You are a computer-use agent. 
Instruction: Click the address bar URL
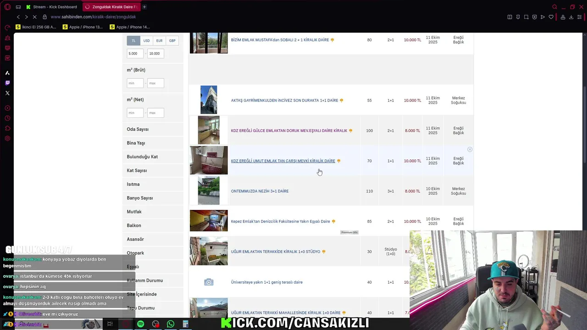(x=93, y=17)
